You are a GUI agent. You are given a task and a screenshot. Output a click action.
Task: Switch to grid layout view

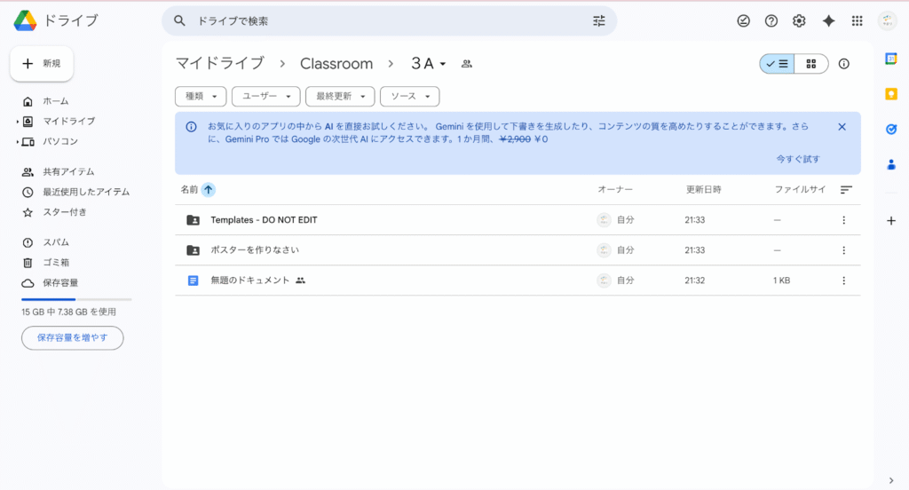point(811,64)
